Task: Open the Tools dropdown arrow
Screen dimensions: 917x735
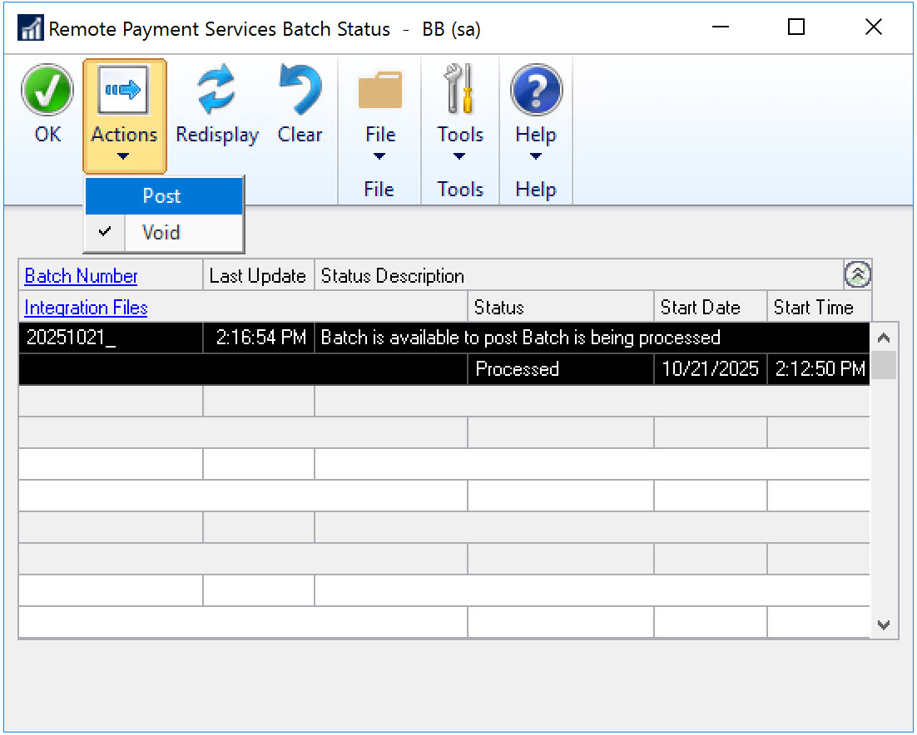Action: (460, 156)
